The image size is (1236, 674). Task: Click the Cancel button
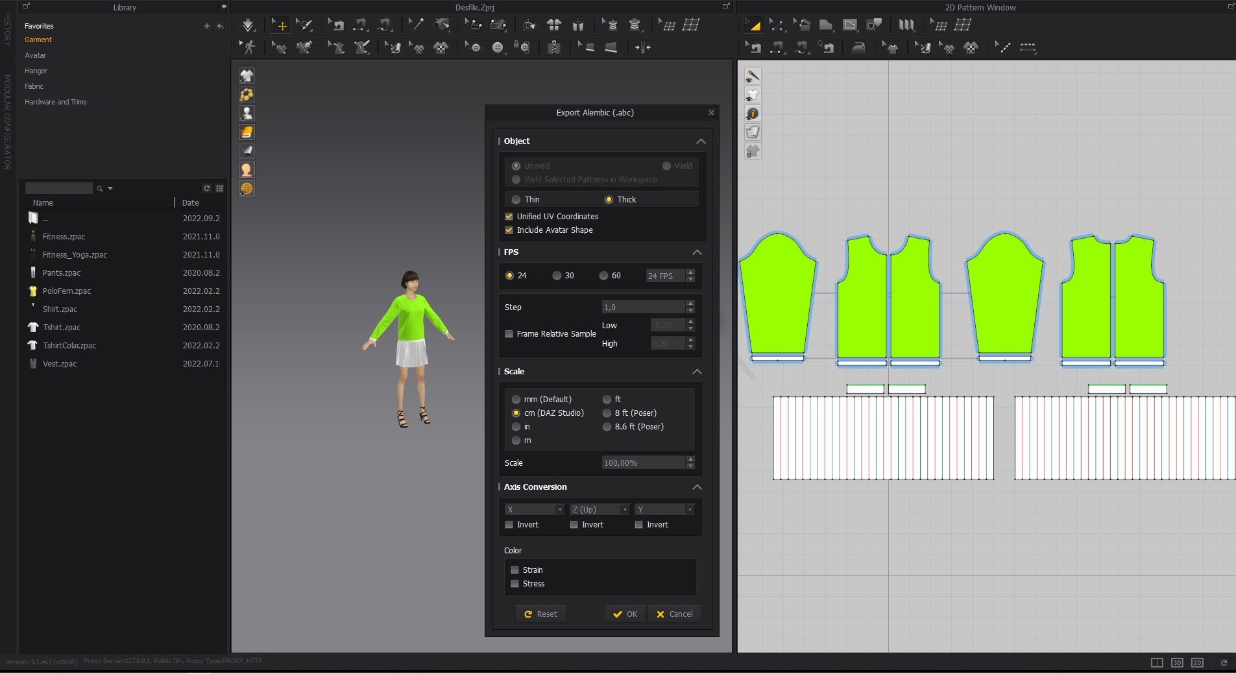pyautogui.click(x=675, y=614)
